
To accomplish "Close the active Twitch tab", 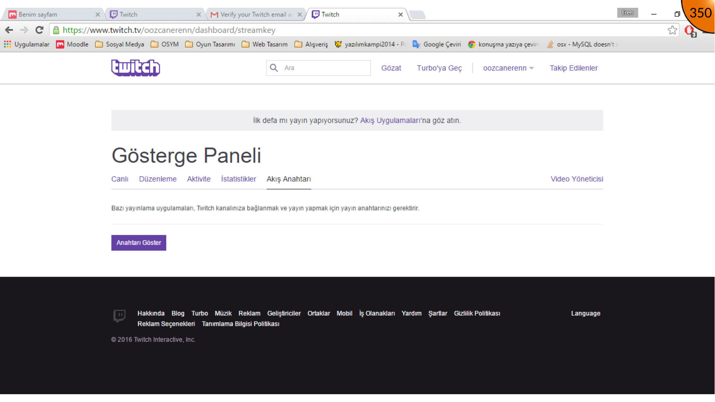I will 400,15.
